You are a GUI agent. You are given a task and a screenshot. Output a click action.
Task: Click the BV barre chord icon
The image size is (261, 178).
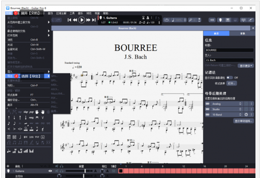click(26, 137)
